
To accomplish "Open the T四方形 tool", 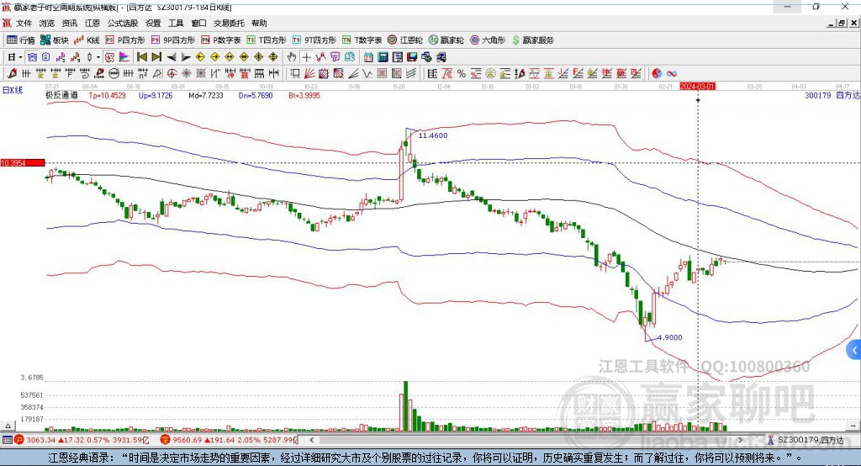I will (x=267, y=40).
